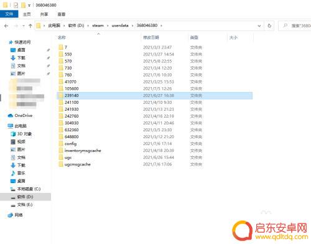Switch to the 共享 ribbon tab
Screen dimensions: 311x244
pyautogui.click(x=44, y=14)
